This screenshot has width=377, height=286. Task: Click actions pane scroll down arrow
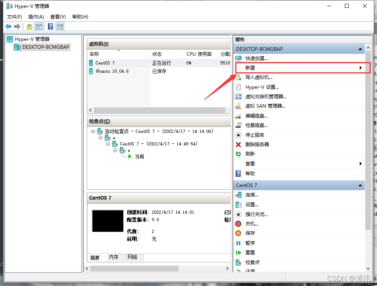368,269
